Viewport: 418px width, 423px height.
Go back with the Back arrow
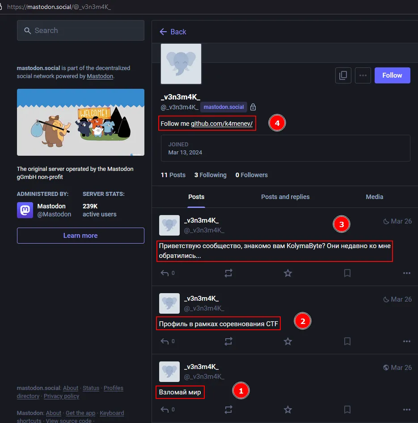173,32
